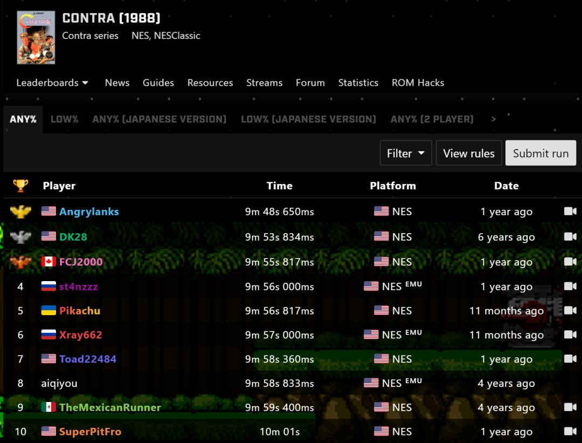This screenshot has height=443, width=582.
Task: Open the ROM Hacks menu item
Action: coord(418,83)
